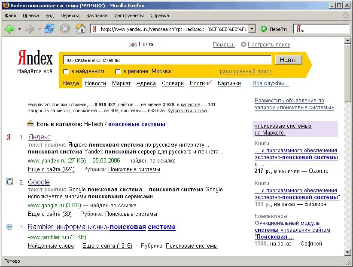Open the расширенный поиск link
Screen dimensions: 353x267
[x=246, y=71]
